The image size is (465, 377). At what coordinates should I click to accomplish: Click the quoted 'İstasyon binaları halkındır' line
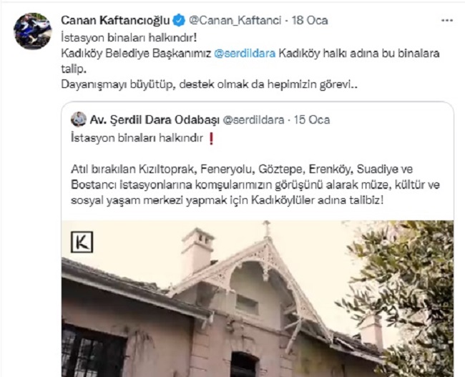pos(137,138)
